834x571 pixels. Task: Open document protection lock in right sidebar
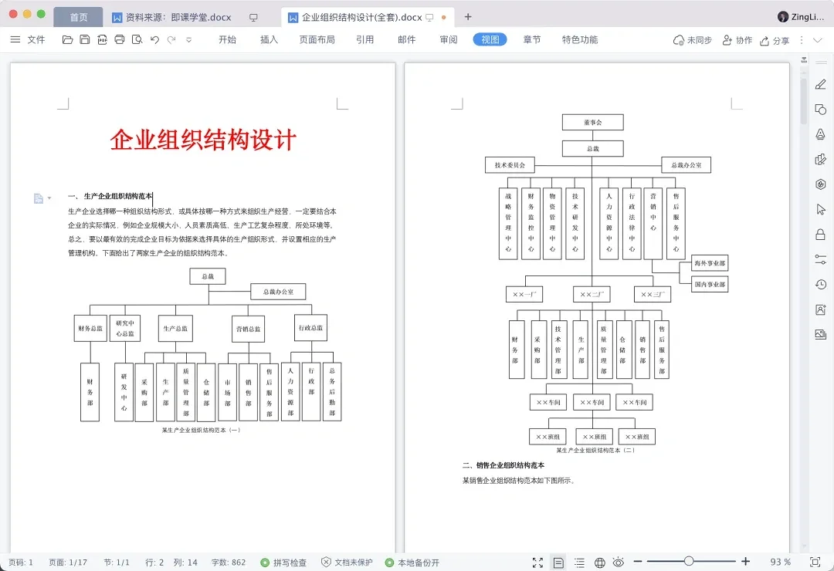tap(821, 234)
